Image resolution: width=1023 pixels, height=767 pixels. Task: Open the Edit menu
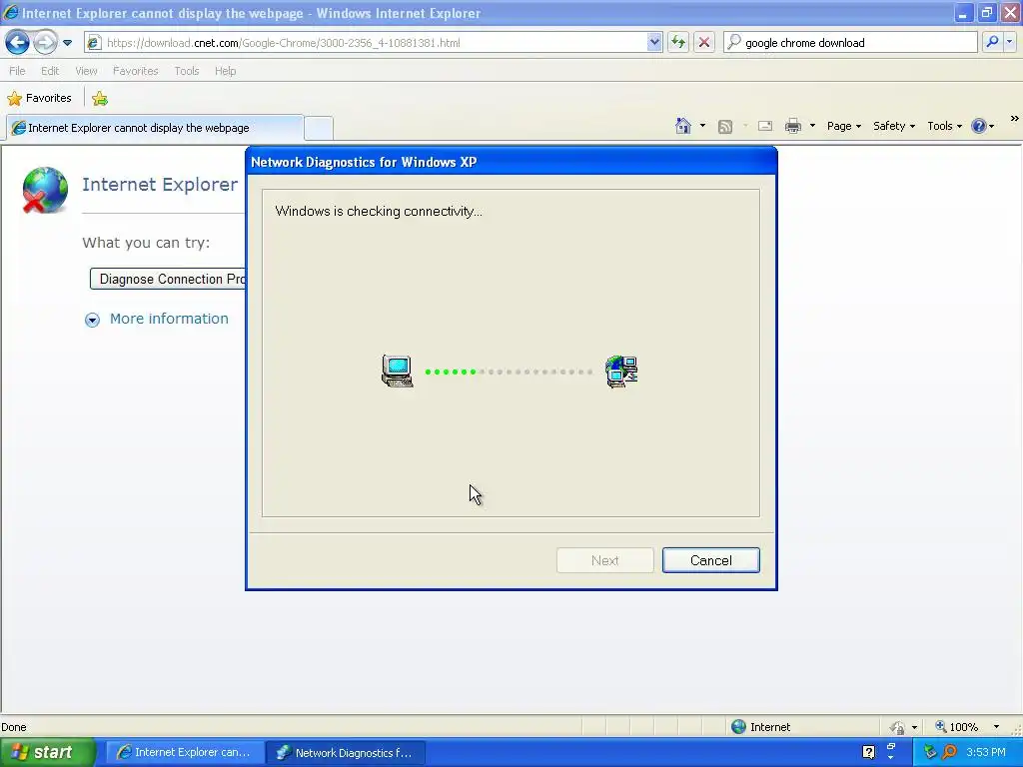50,71
